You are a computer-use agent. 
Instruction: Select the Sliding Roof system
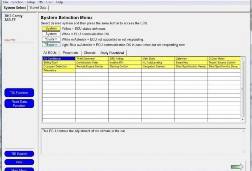(x=59, y=62)
